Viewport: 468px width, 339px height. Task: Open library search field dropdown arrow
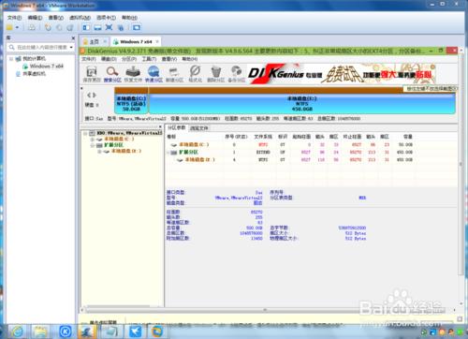click(71, 48)
